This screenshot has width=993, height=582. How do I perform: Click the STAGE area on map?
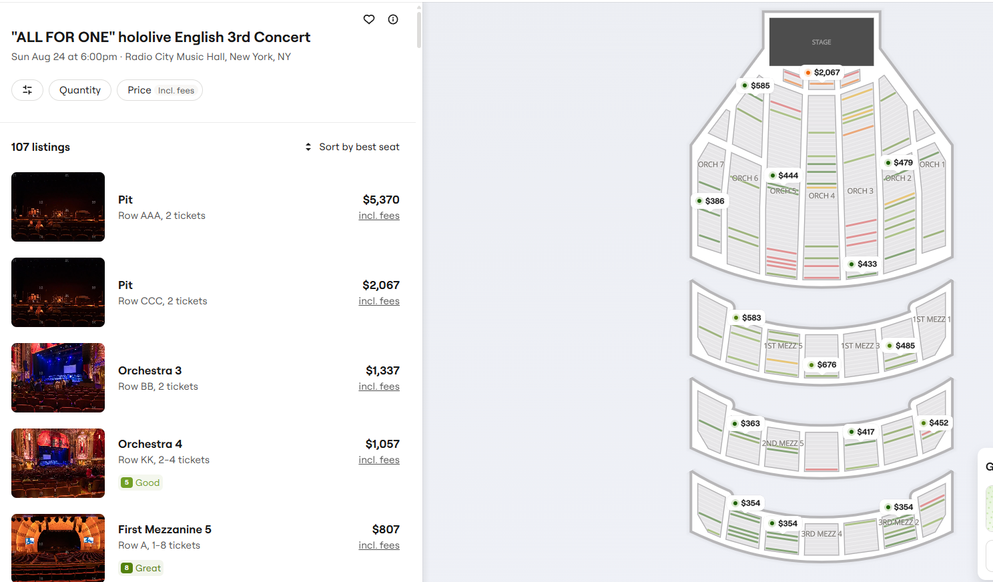pos(821,42)
